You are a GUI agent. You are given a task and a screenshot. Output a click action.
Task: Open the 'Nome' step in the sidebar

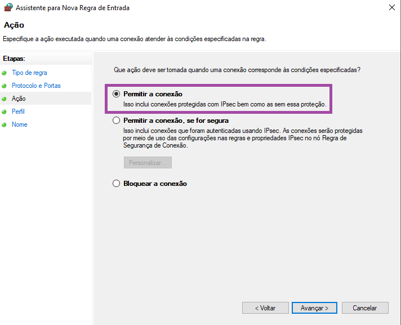(20, 124)
